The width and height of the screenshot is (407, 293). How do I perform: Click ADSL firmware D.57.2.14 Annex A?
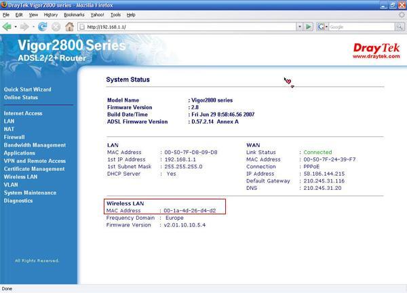[x=215, y=121]
